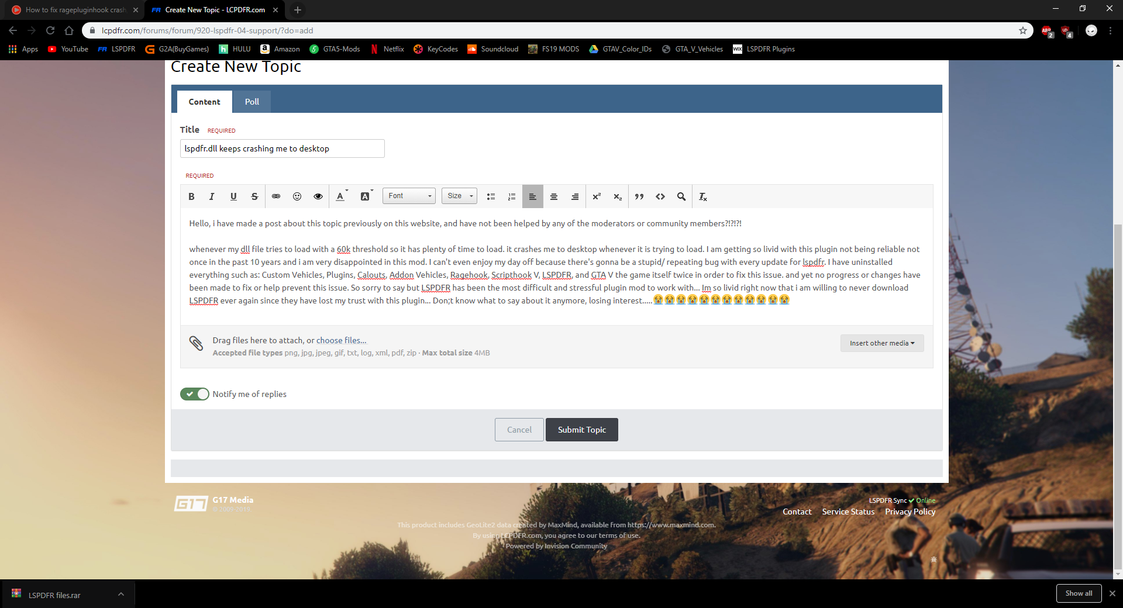Apply underline formatting
Viewport: 1123px width, 608px height.
point(233,196)
